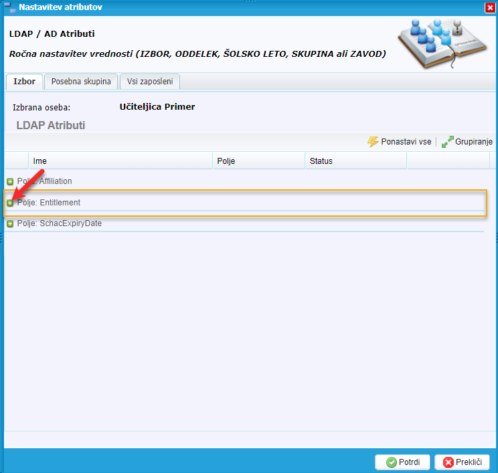The image size is (498, 473).
Task: Close the Nastavitev atributov dialog
Action: pos(489,7)
